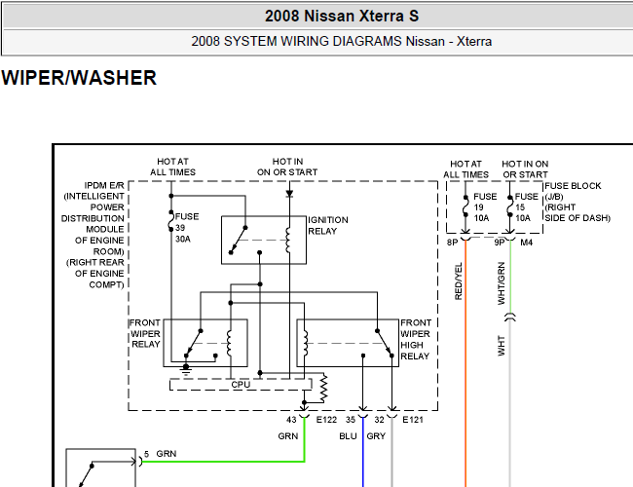Image resolution: width=633 pixels, height=487 pixels.
Task: Click the "HOT IN ON OR START" label above the ignition relay
Action: click(287, 167)
